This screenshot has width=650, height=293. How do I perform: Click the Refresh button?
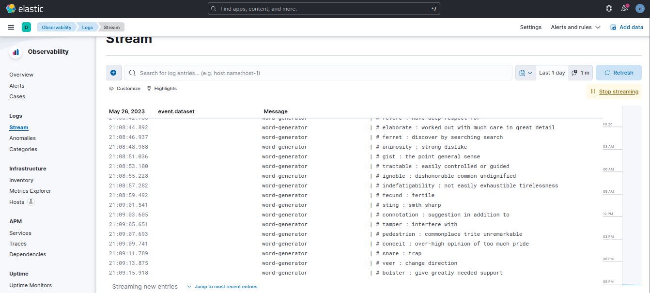(x=619, y=73)
